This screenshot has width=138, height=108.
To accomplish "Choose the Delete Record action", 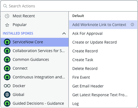I will point(103,69).
